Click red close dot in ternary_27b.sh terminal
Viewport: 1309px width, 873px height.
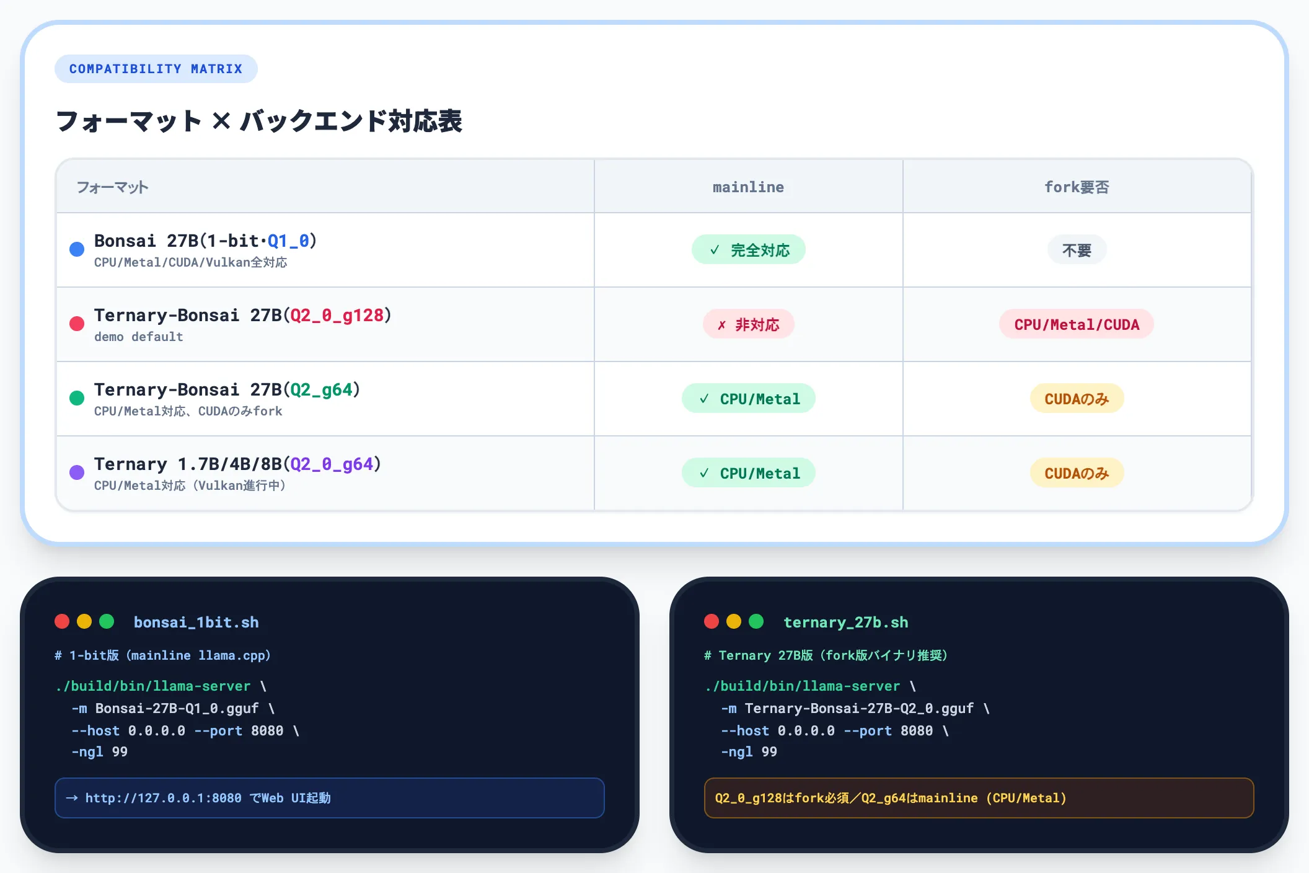(712, 621)
